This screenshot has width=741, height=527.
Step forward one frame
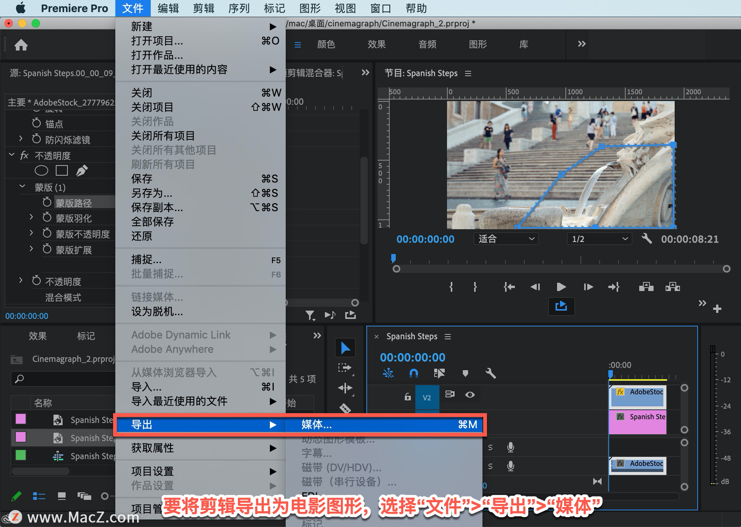click(x=588, y=287)
